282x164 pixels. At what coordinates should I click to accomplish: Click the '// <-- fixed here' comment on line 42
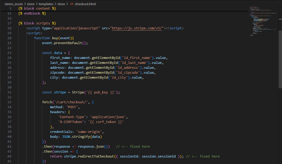[x=133, y=146]
